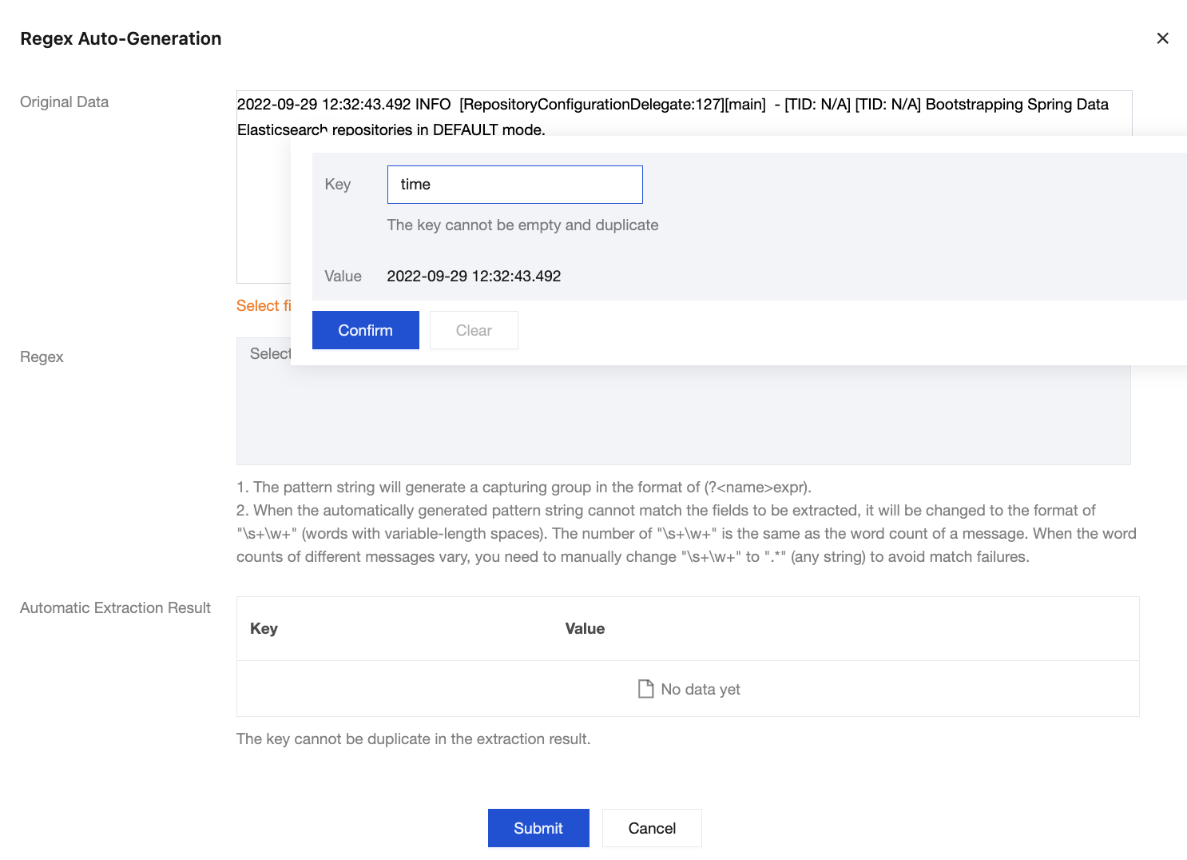Click the Key input field containing "time"
This screenshot has width=1187, height=860.
pyautogui.click(x=514, y=185)
